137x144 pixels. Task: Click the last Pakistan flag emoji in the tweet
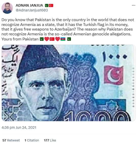click(x=69, y=39)
